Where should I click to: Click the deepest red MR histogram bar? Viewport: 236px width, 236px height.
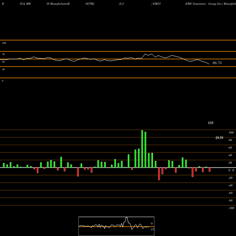pos(159,174)
